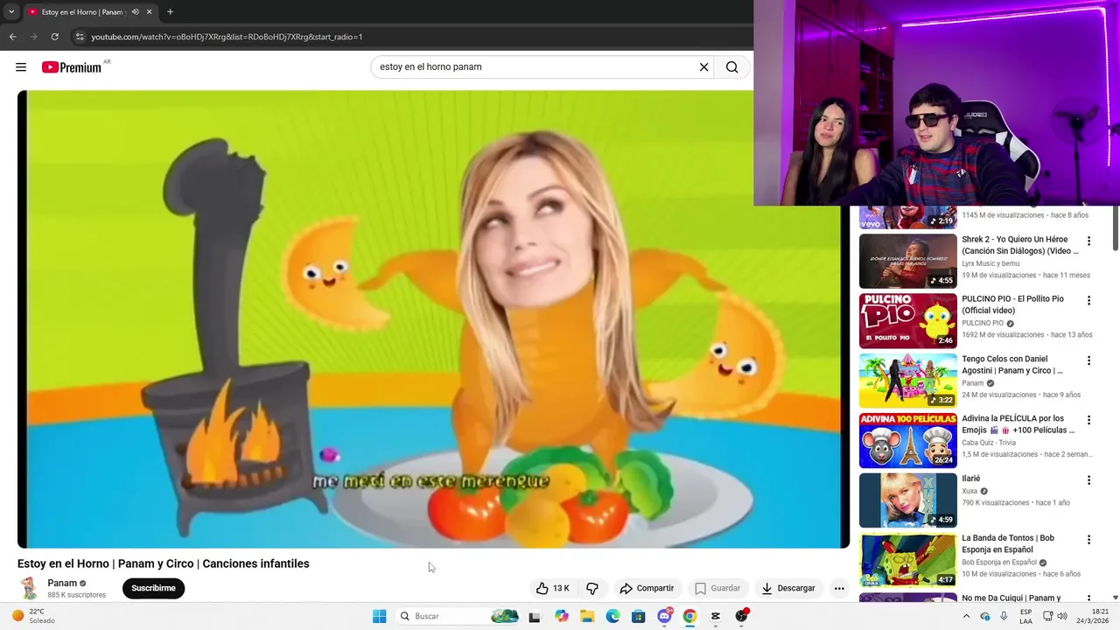
Task: Open the 'No me Da Cuiqui' video title
Action: 1011,598
